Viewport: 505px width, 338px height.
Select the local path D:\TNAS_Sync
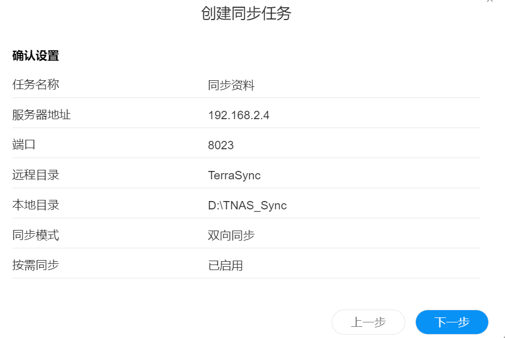click(247, 205)
